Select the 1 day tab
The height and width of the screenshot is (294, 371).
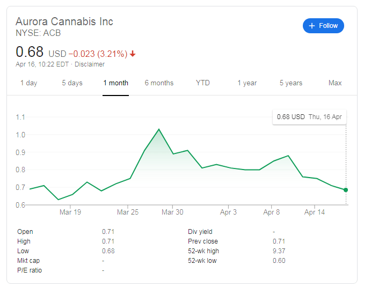tap(29, 83)
